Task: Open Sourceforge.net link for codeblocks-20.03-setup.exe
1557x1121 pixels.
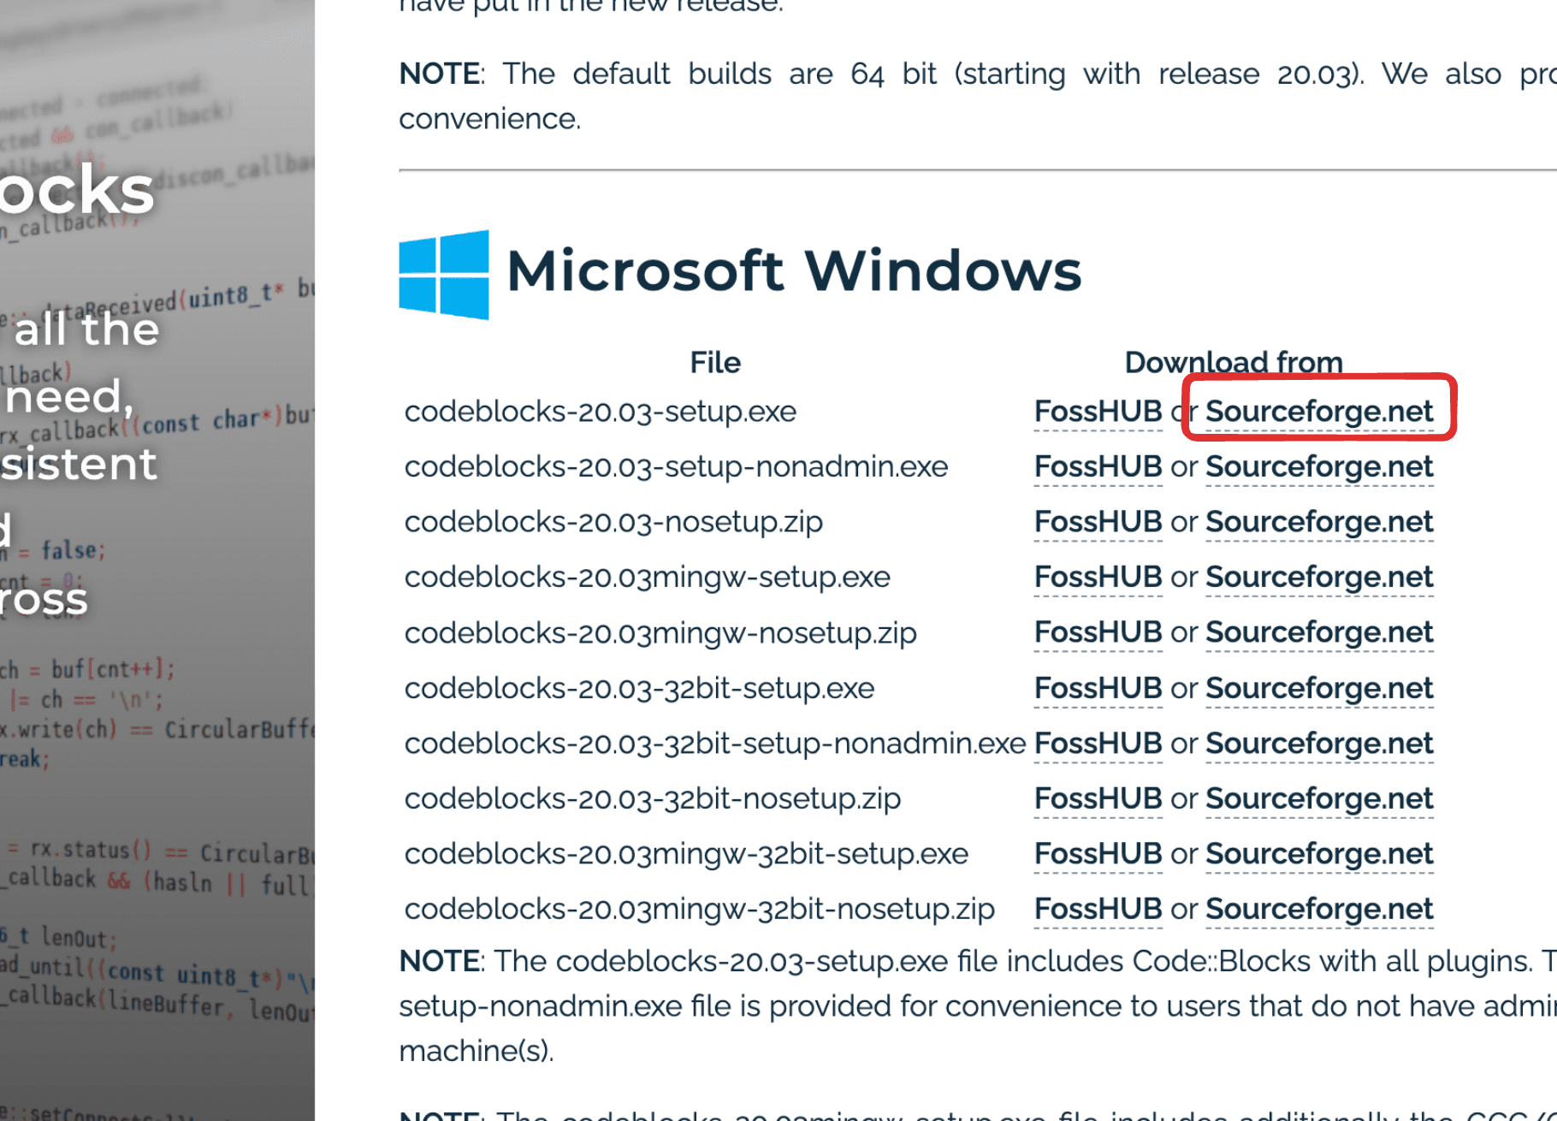Action: (x=1319, y=412)
